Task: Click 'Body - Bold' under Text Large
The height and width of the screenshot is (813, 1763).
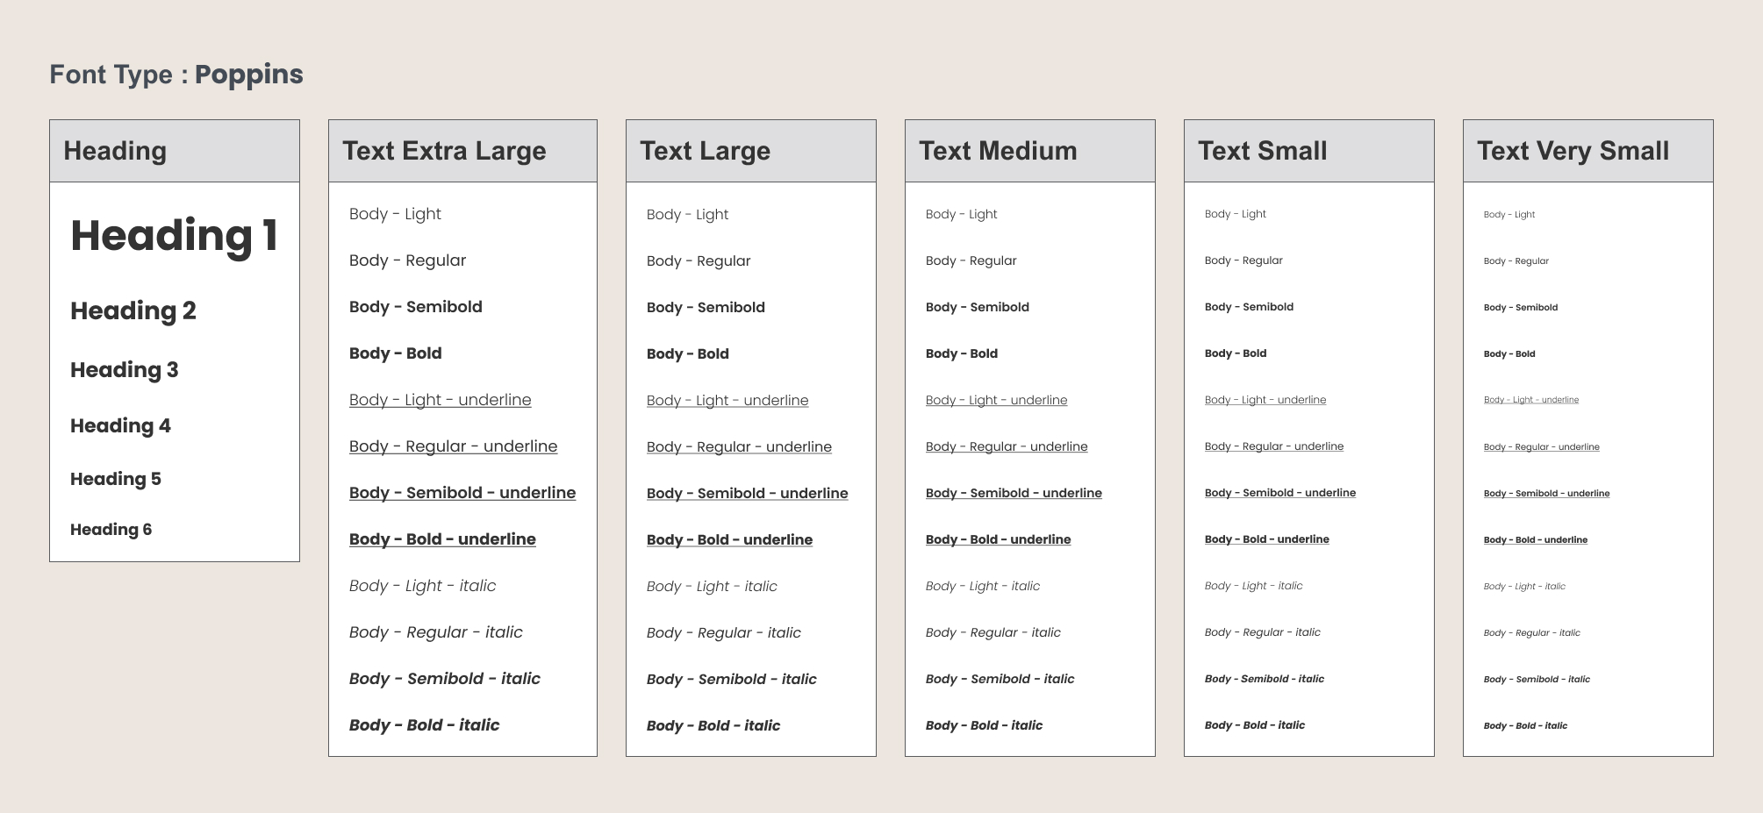Action: [688, 354]
